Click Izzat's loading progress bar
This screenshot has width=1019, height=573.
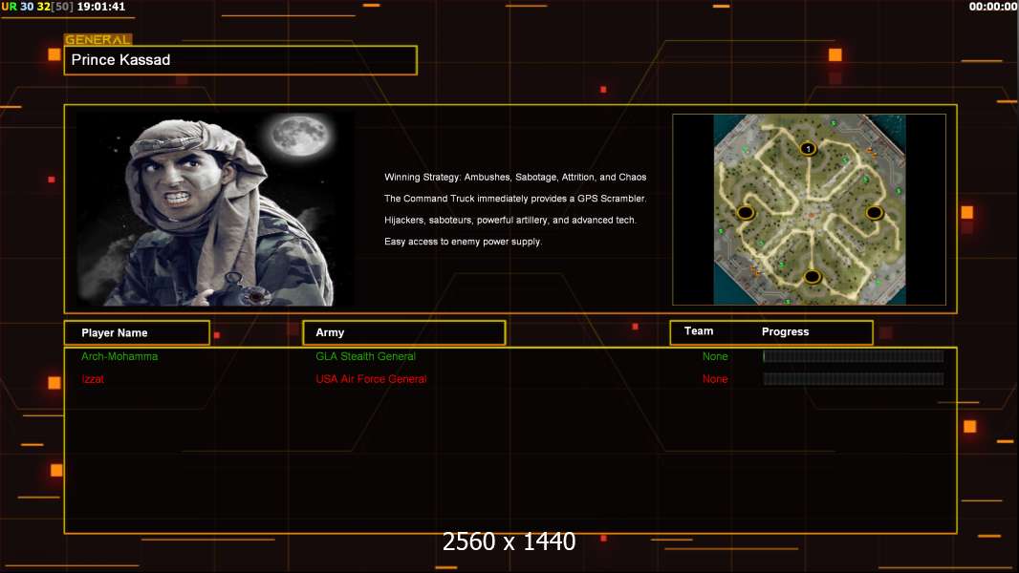(854, 379)
